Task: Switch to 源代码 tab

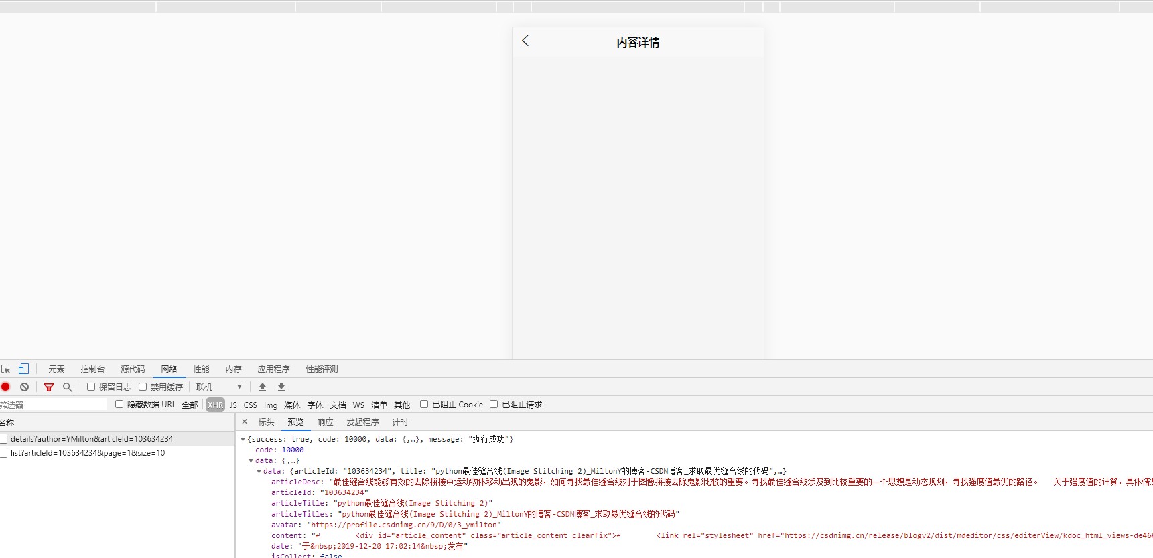Action: click(x=133, y=369)
